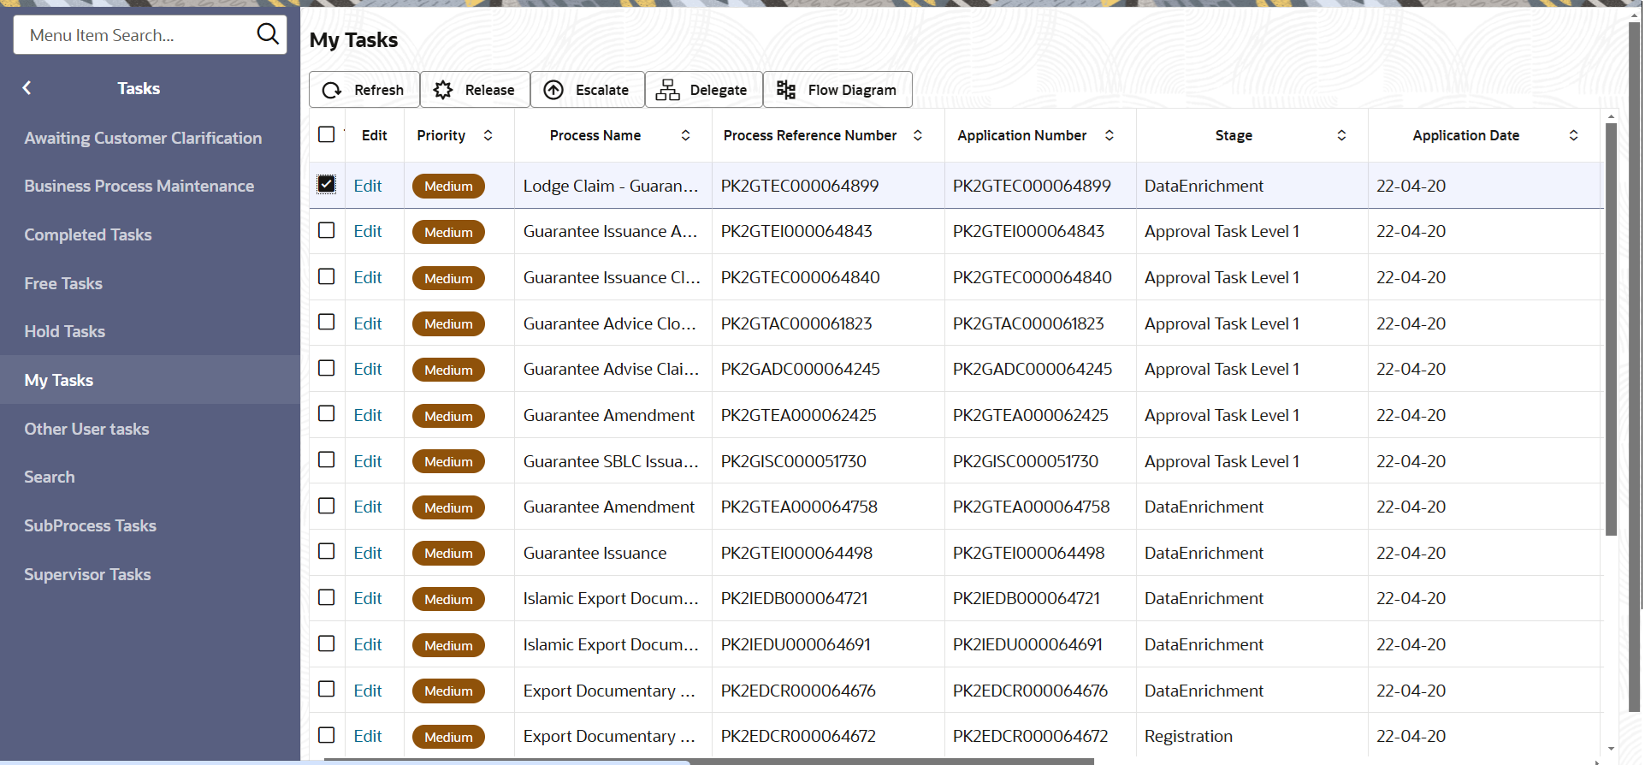The image size is (1645, 765).
Task: Open Search in the Tasks menu
Action: point(50,477)
